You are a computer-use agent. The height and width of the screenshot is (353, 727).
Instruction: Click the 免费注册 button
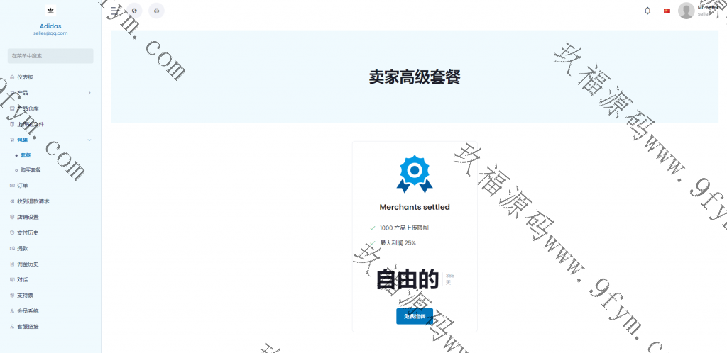pyautogui.click(x=415, y=316)
